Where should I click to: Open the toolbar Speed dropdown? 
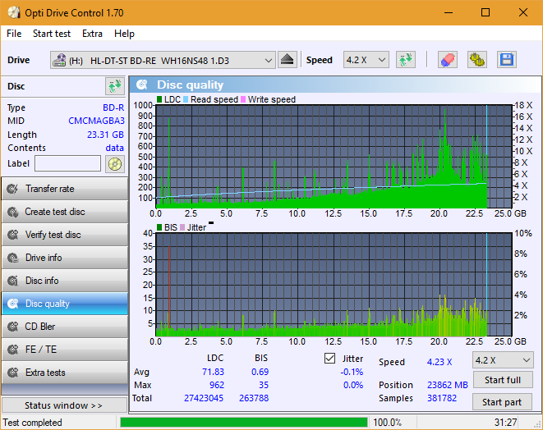(x=366, y=60)
